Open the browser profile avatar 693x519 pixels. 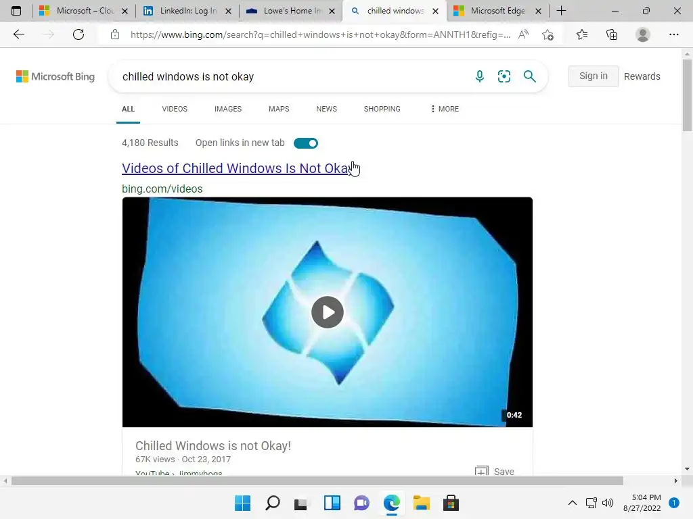click(643, 34)
